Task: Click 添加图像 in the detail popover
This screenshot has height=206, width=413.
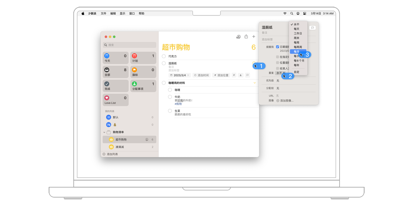Action: [285, 101]
